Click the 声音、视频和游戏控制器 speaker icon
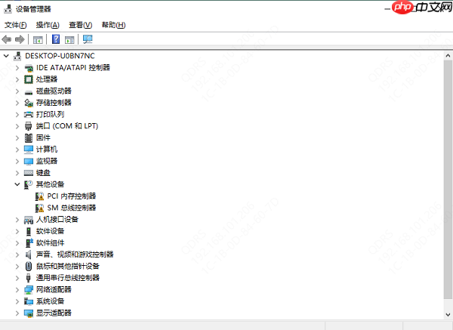The height and width of the screenshot is (330, 453). coord(29,255)
